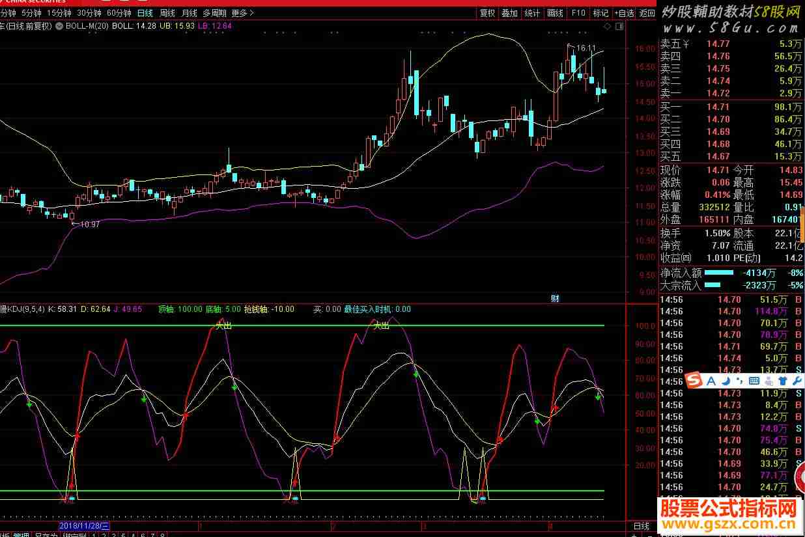The image size is (805, 537).
Task: Toggle Sogou punctuation mode icon
Action: [x=741, y=380]
